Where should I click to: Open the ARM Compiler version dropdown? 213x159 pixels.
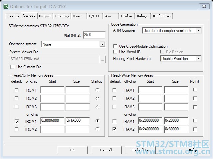point(198,30)
